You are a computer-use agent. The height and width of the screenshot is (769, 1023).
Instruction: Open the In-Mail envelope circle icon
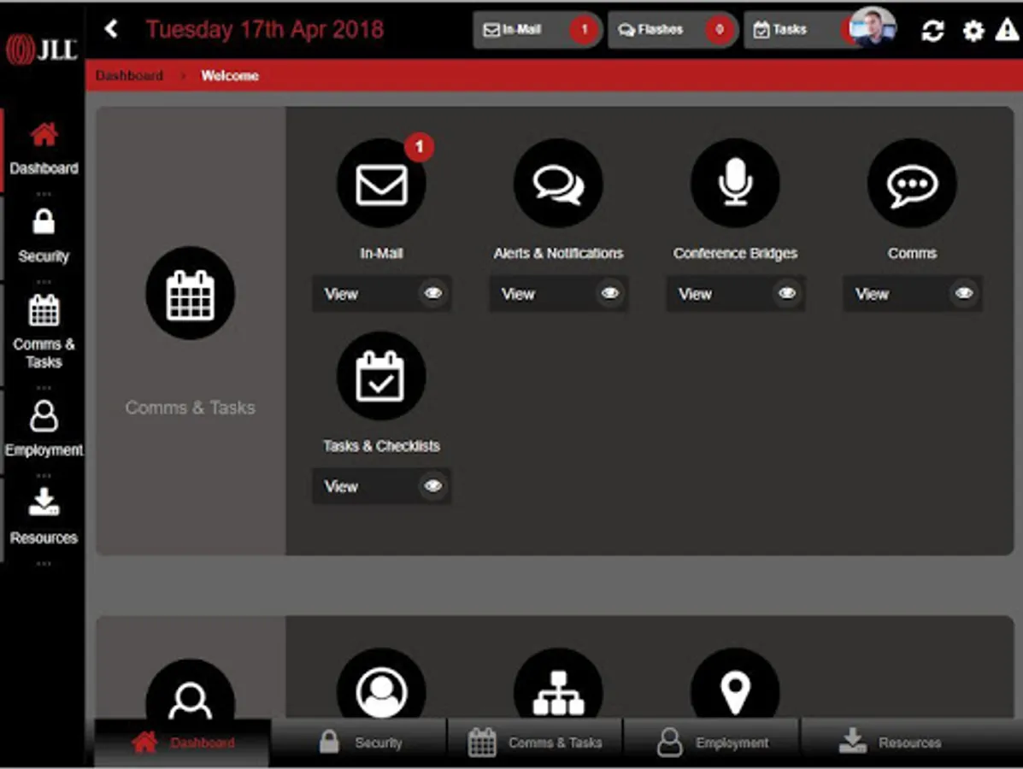[381, 184]
